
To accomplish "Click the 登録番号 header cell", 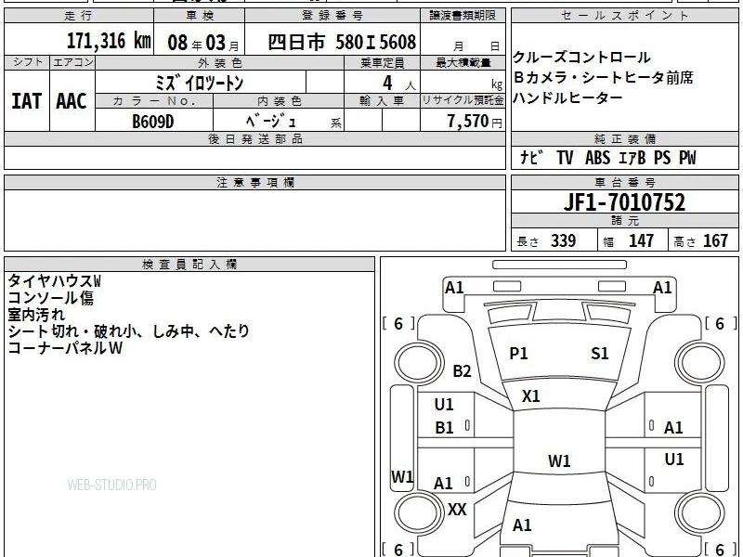I will 332,16.
